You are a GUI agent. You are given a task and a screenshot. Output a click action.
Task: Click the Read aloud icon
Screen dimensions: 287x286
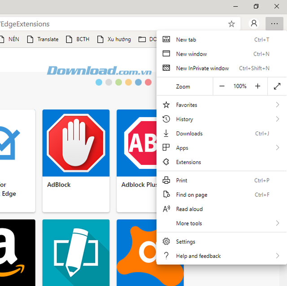166,209
